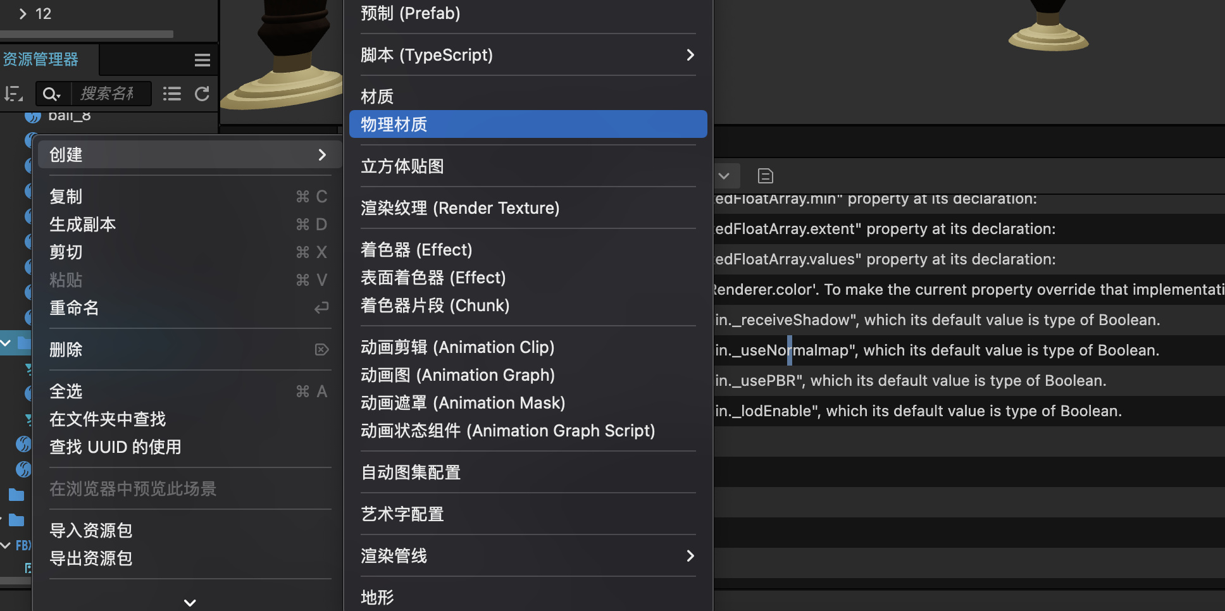This screenshot has width=1225, height=611.
Task: Switch to the 资源管理器 tab
Action: tap(41, 59)
